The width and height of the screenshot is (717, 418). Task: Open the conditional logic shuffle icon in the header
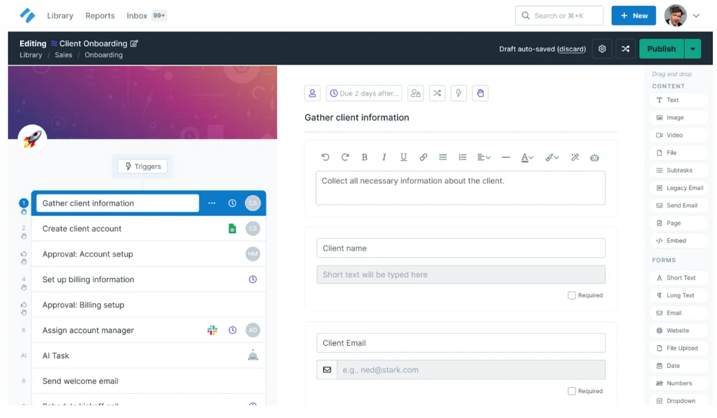coord(625,49)
